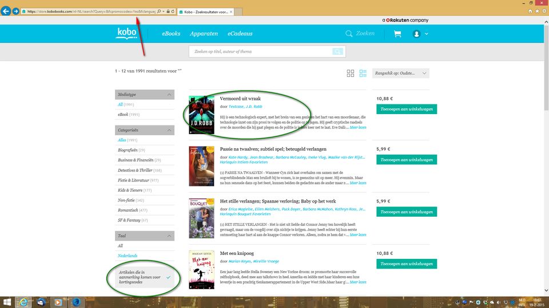Open the Thunderbird taskbar icon
549x308 pixels.
(x=41, y=302)
